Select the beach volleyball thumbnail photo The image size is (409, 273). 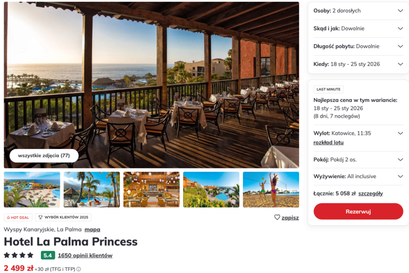coord(271,190)
